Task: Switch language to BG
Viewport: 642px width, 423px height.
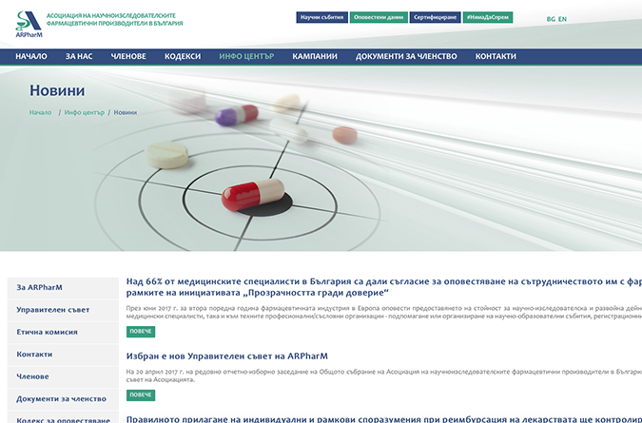Action: pos(551,19)
